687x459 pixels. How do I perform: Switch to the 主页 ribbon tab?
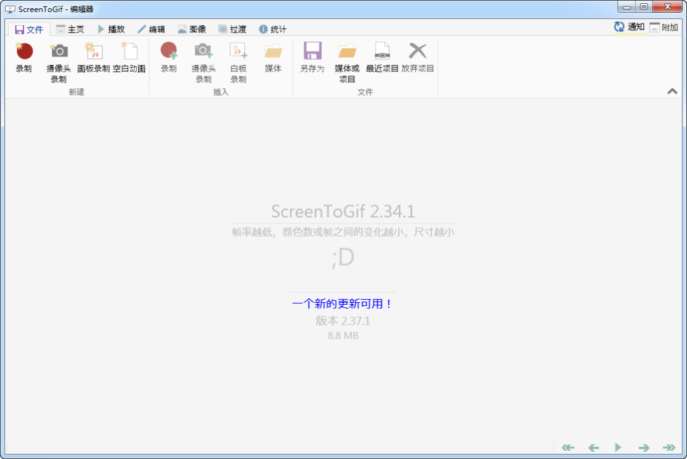[70, 29]
